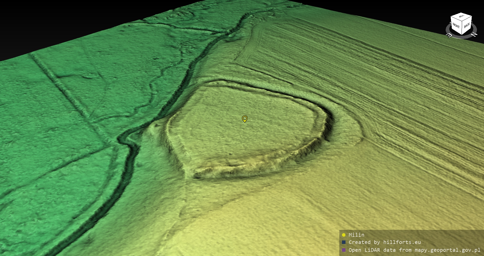Click the E compass letter

tap(449, 35)
